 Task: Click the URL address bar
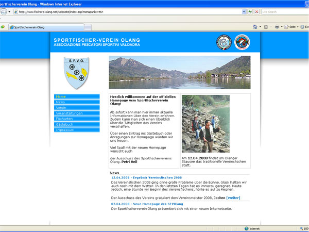(x=130, y=12)
